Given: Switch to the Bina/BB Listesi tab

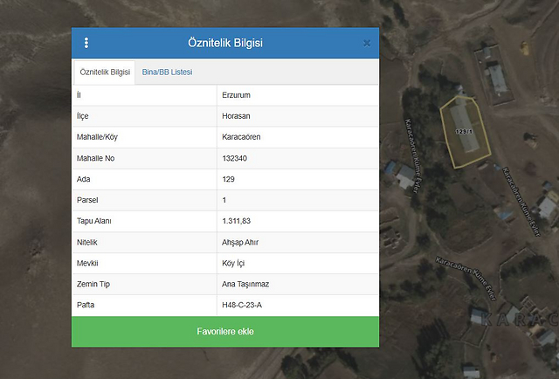Looking at the screenshot, I should coord(167,72).
